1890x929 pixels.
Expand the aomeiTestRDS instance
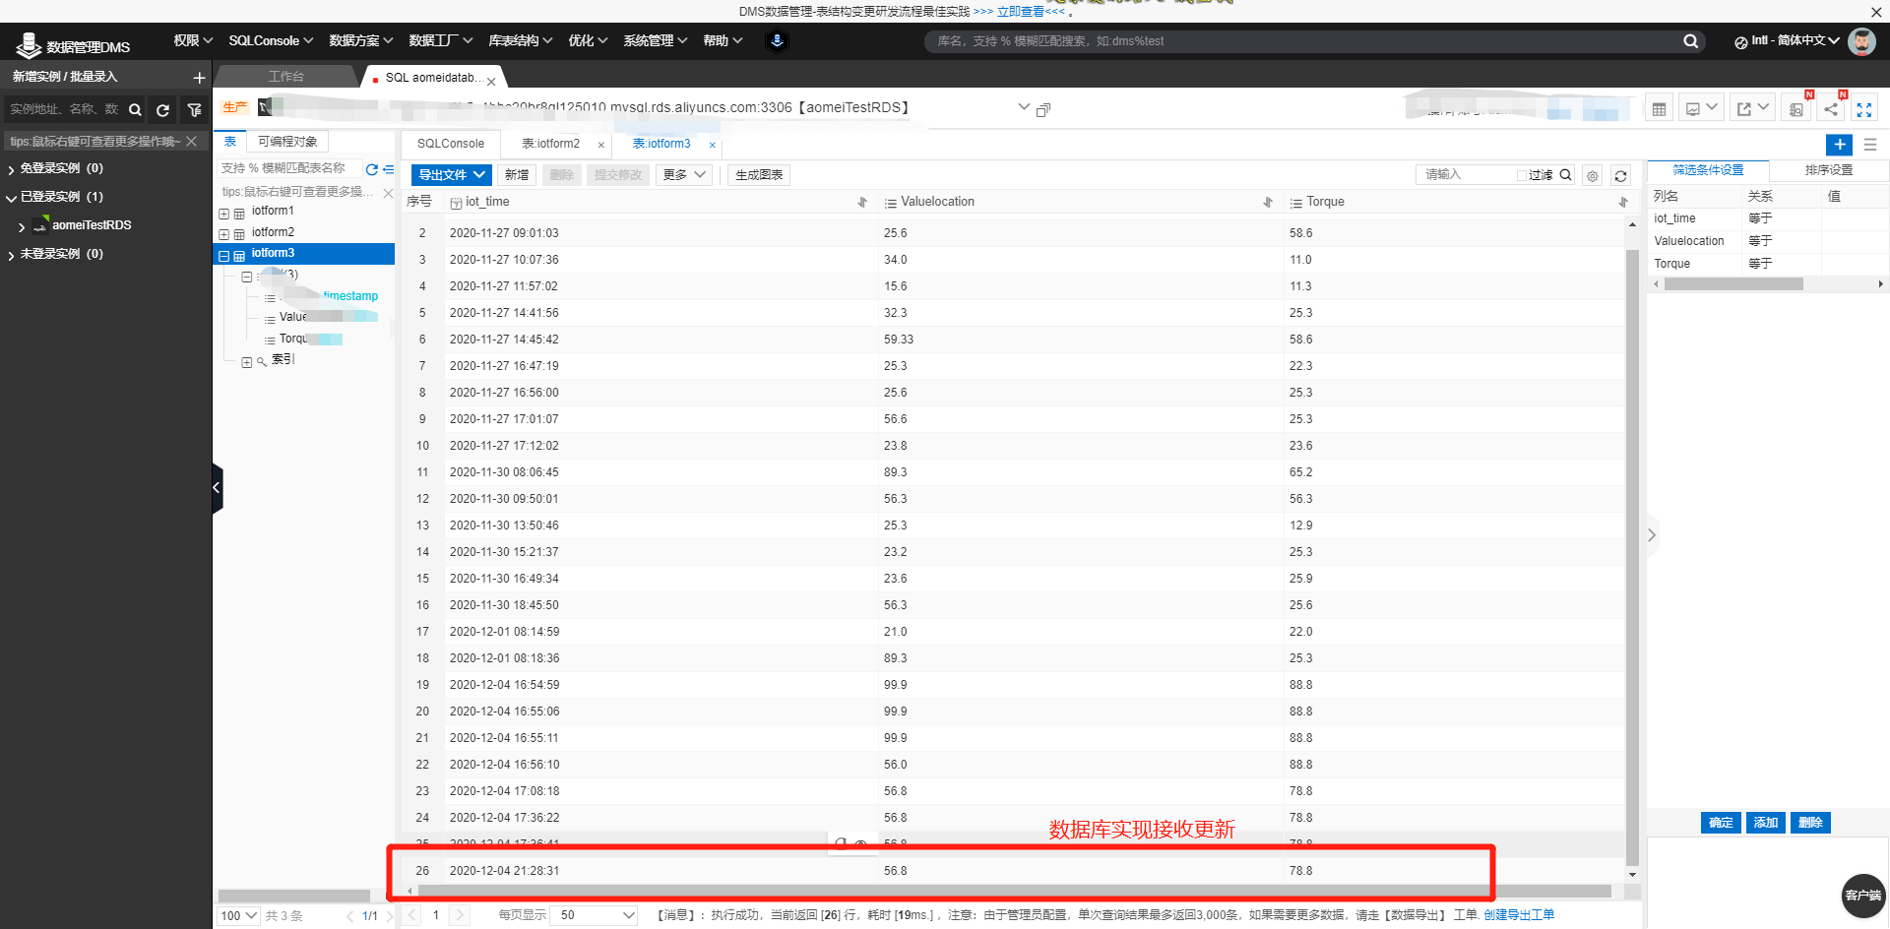(22, 226)
